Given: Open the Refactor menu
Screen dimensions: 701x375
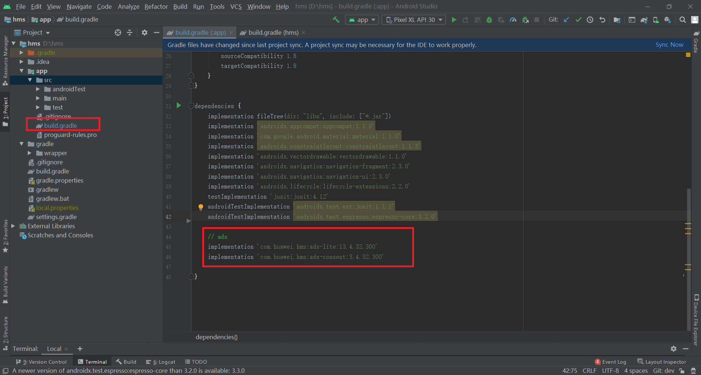Looking at the screenshot, I should coord(156,7).
